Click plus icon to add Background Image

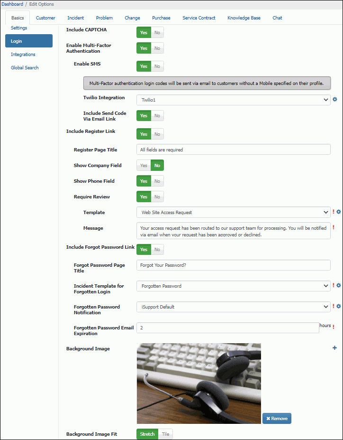point(334,348)
